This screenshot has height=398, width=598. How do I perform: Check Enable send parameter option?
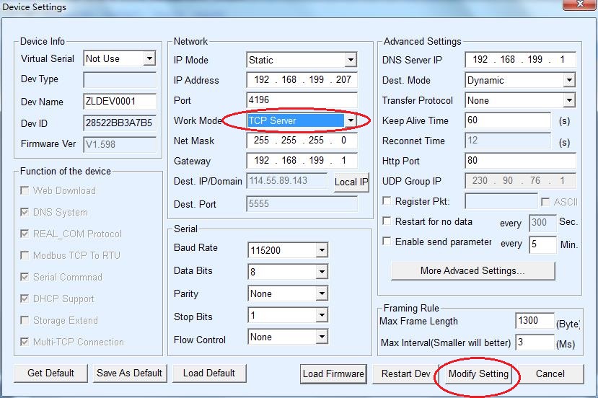tap(387, 242)
